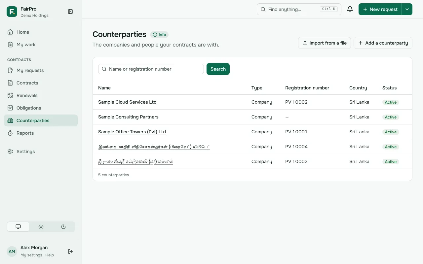
Task: Click the Renewals icon
Action: click(x=10, y=95)
